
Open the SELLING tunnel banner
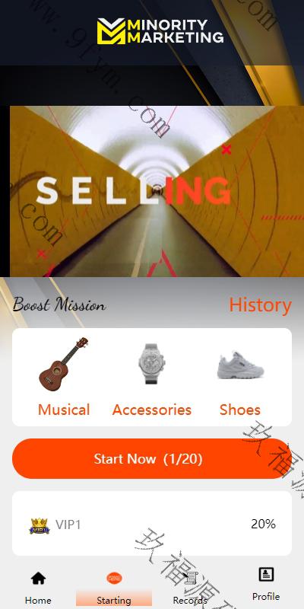[157, 191]
